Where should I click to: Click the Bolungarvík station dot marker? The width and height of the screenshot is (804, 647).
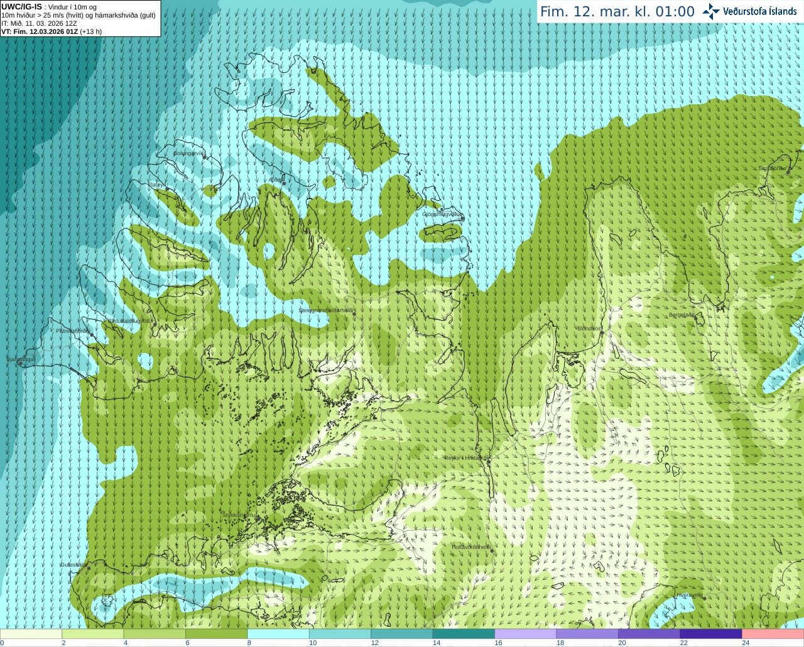(205, 158)
